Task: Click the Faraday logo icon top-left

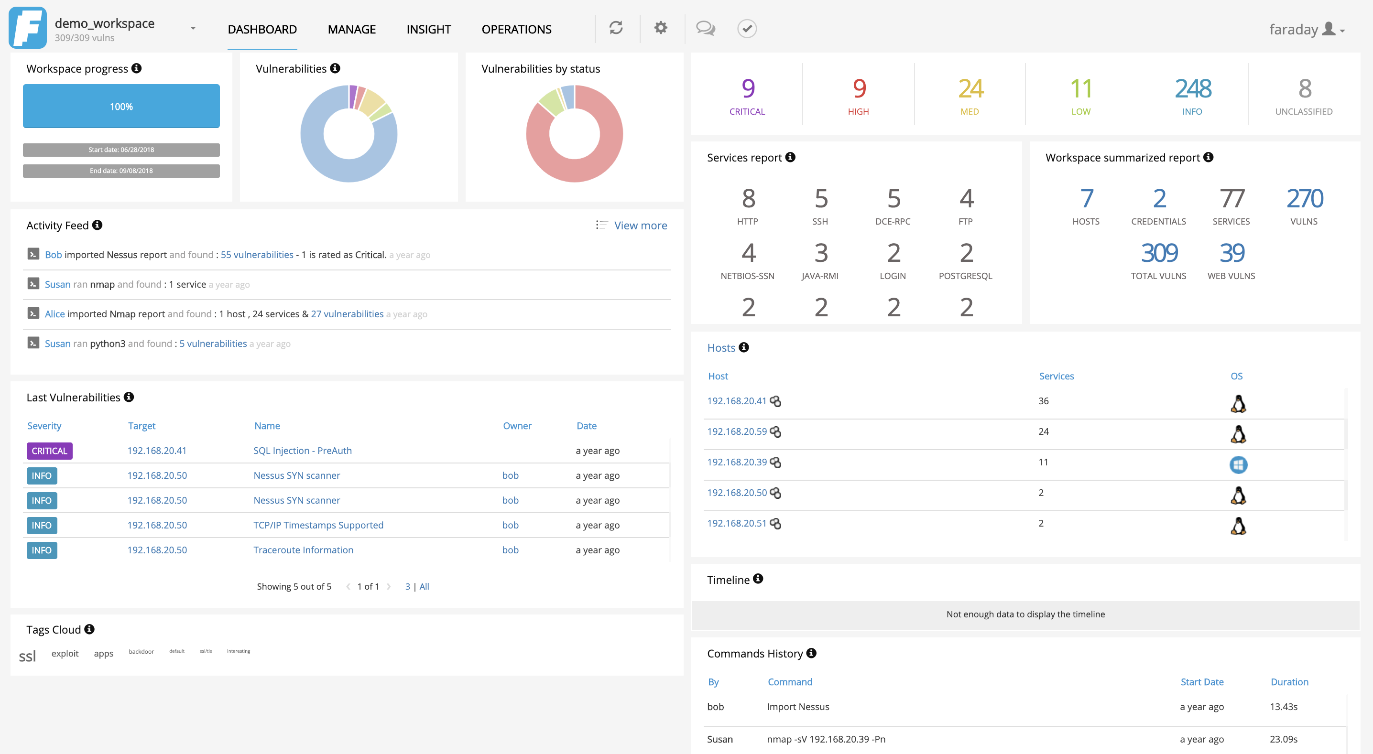Action: (x=26, y=27)
